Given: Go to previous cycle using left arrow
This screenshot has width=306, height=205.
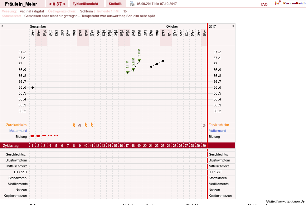Looking at the screenshot, I should [x=50, y=4].
